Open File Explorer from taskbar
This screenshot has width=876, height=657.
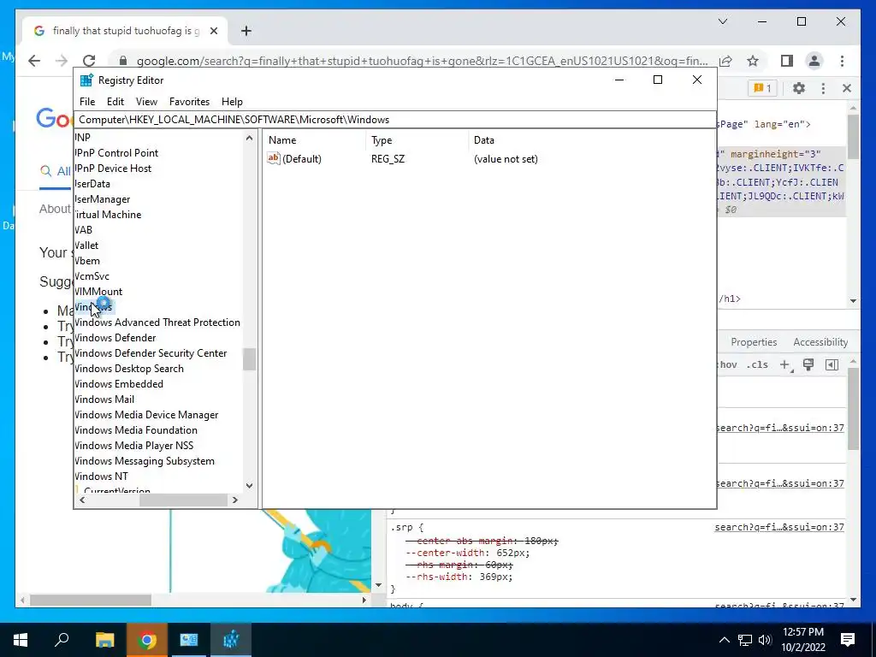(104, 640)
